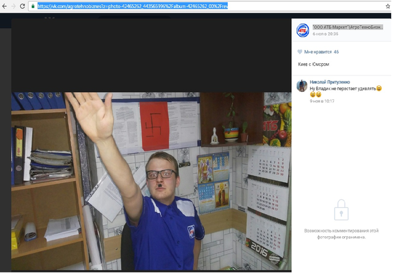Click the browser forward arrow
This screenshot has width=393, height=273.
14,6
